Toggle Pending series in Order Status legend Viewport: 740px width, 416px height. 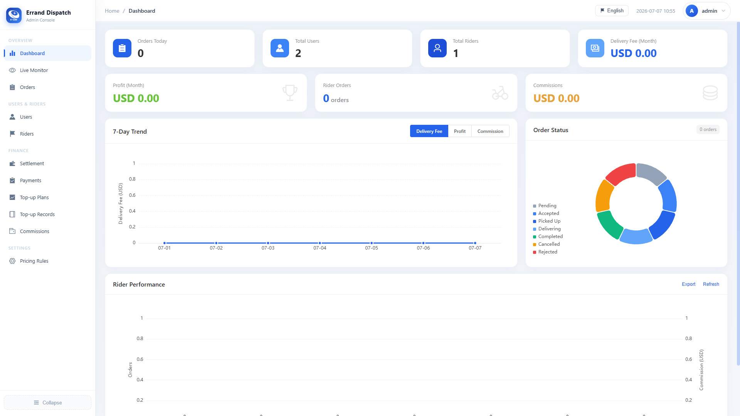coord(545,206)
